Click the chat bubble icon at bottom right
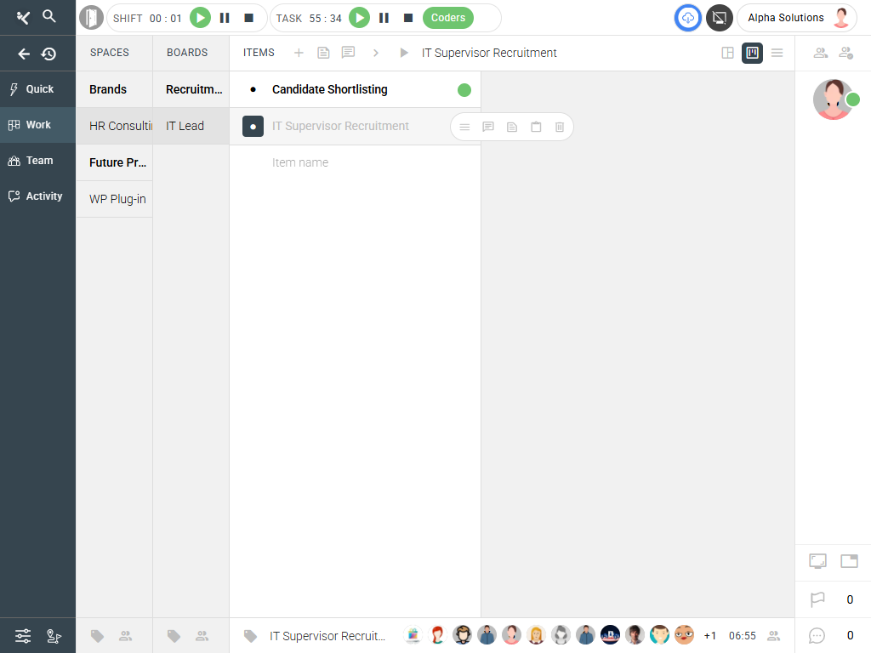This screenshot has height=653, width=871. 817,635
